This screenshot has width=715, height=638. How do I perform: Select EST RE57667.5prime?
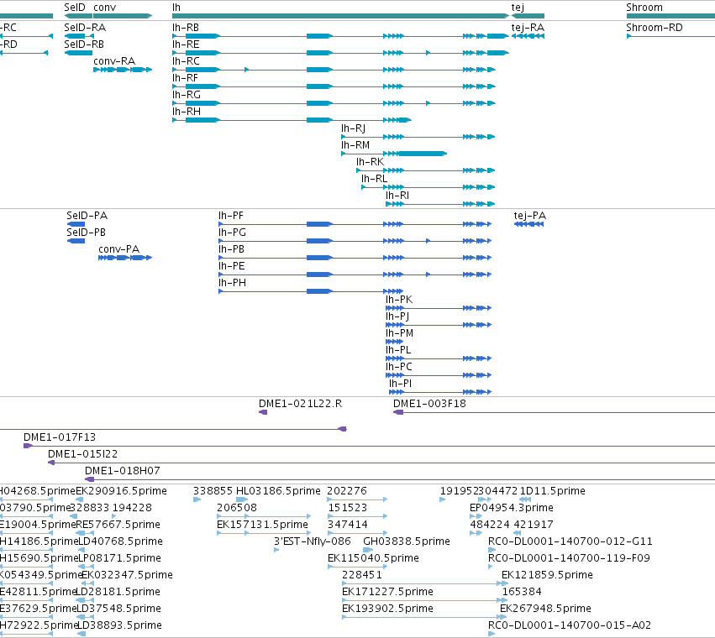coord(85,534)
